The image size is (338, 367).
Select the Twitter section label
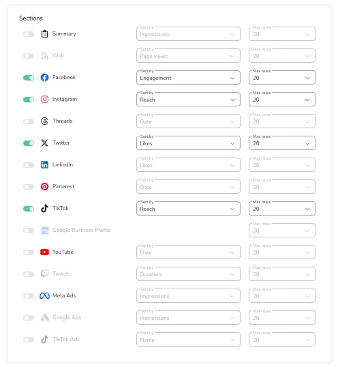tap(61, 143)
